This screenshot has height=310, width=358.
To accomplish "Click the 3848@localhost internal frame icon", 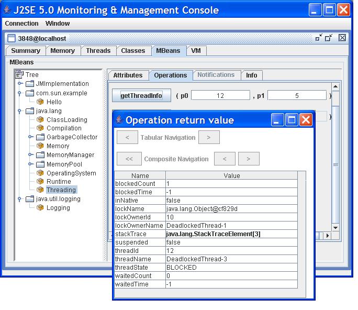I will pos(12,38).
